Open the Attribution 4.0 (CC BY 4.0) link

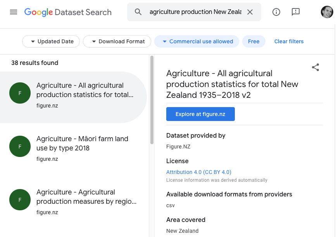coord(198,172)
